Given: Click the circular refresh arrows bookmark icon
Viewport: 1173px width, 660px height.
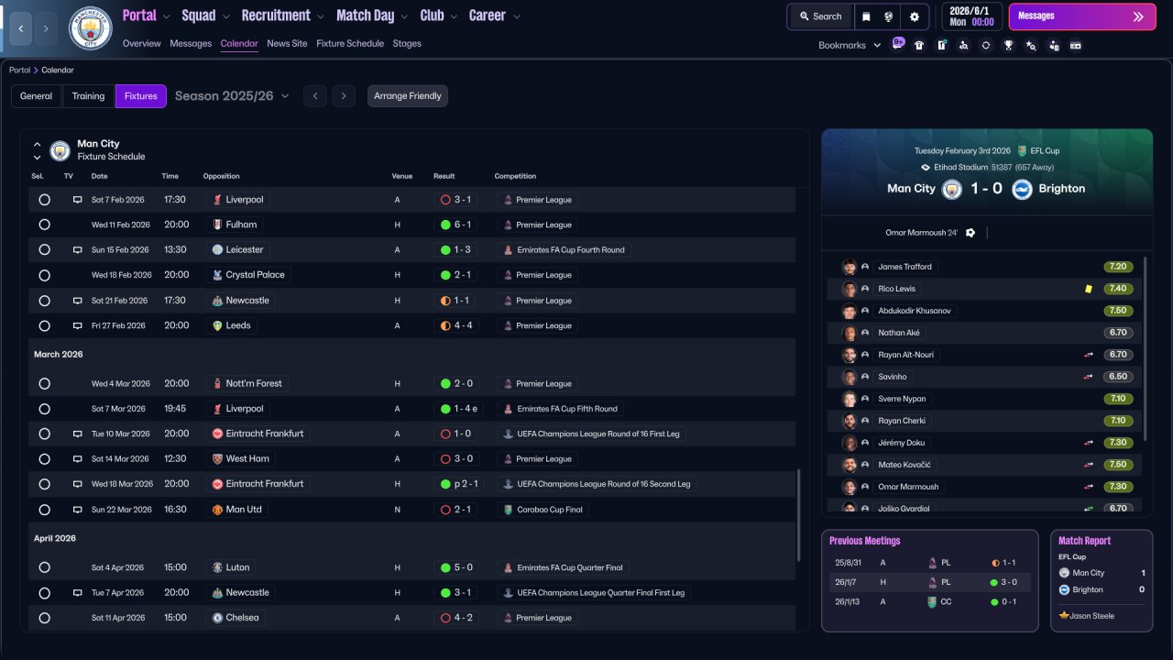Looking at the screenshot, I should pyautogui.click(x=986, y=45).
